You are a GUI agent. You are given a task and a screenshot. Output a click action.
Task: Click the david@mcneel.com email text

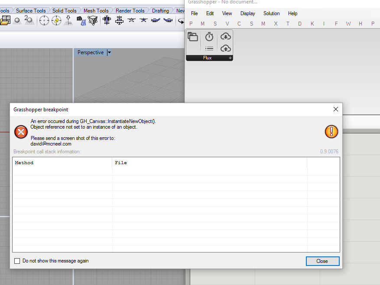[x=51, y=144]
